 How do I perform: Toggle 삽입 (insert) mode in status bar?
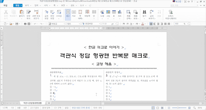click(x=67, y=108)
